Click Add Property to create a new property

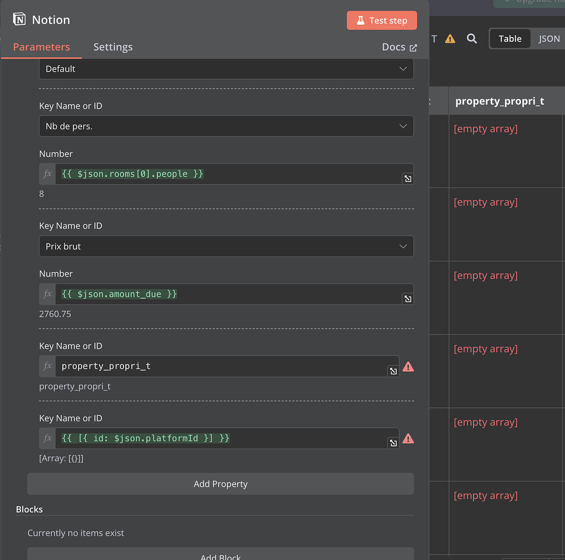[x=220, y=483]
